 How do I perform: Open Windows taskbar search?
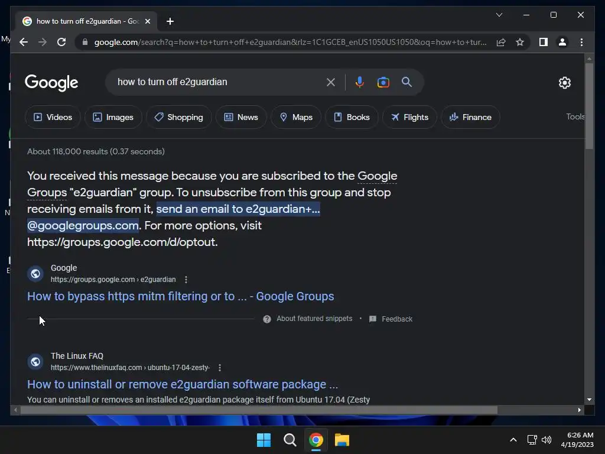click(x=290, y=440)
